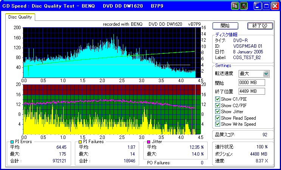Click Jitter maximum 14.0 %
This screenshot has height=170, width=281.
198,154
